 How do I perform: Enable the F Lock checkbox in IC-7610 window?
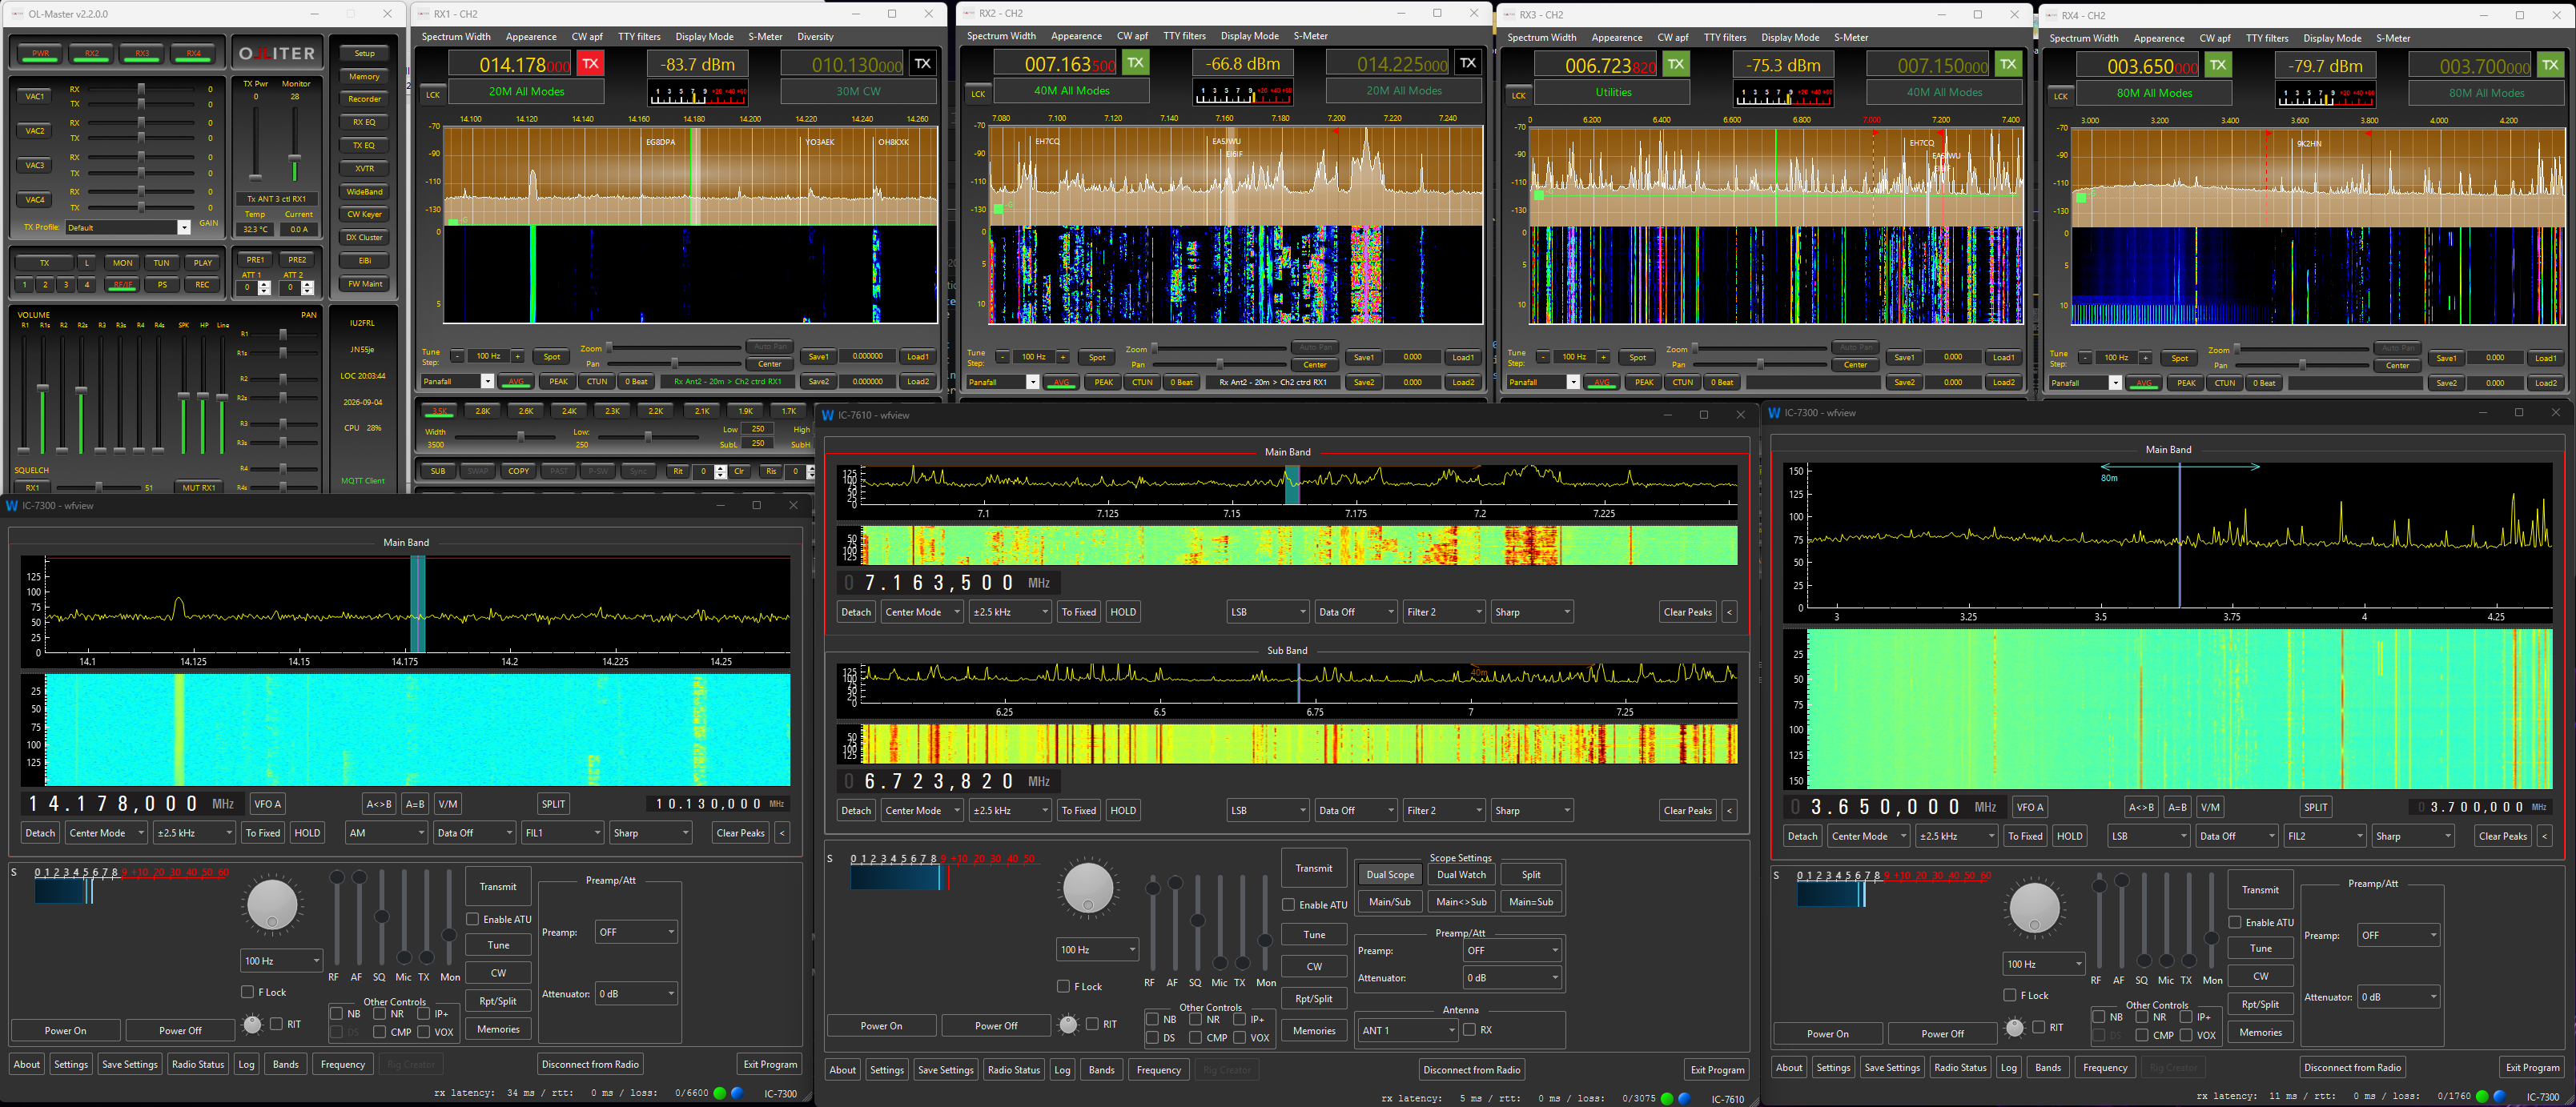1063,986
